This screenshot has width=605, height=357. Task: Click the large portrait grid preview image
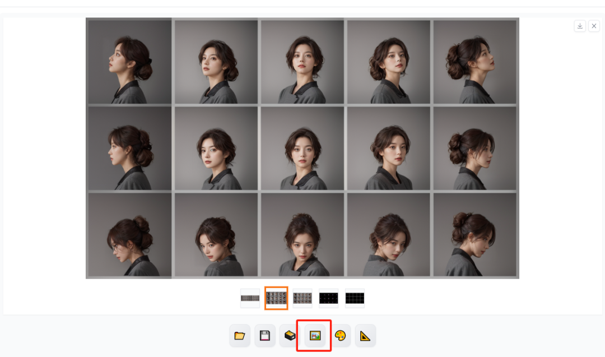(x=302, y=148)
